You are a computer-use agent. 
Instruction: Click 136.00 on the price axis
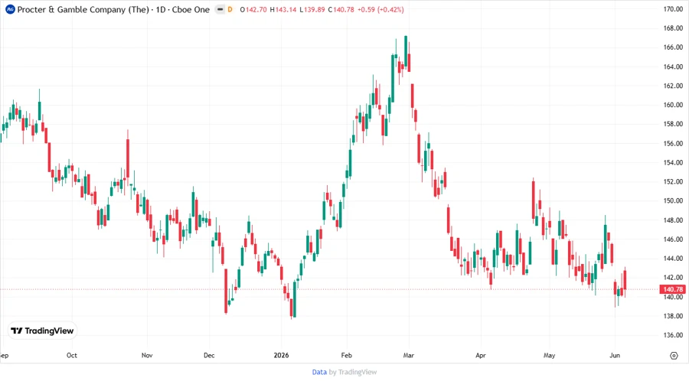tap(673, 335)
